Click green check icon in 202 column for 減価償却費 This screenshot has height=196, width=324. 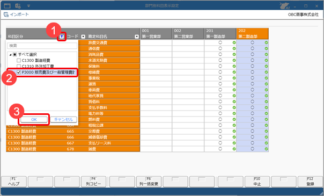coord(267,137)
